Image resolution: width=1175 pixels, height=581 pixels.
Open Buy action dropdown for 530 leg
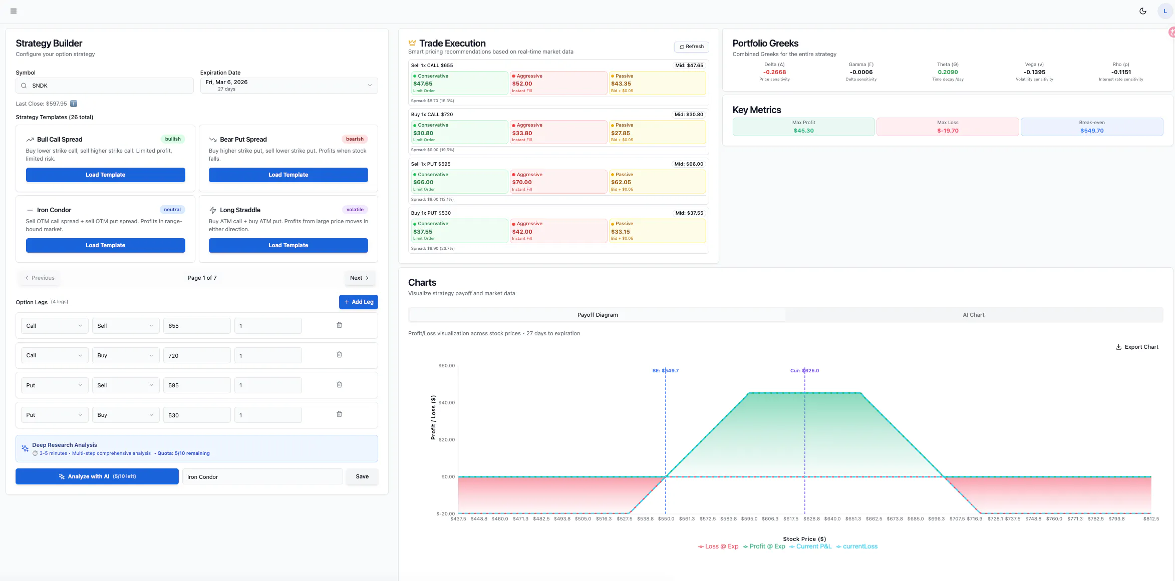126,415
